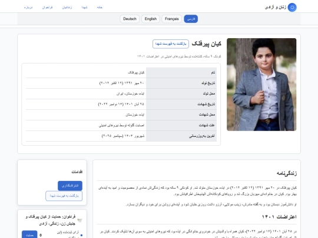Click the round blue site logo icon

tap(292, 8)
